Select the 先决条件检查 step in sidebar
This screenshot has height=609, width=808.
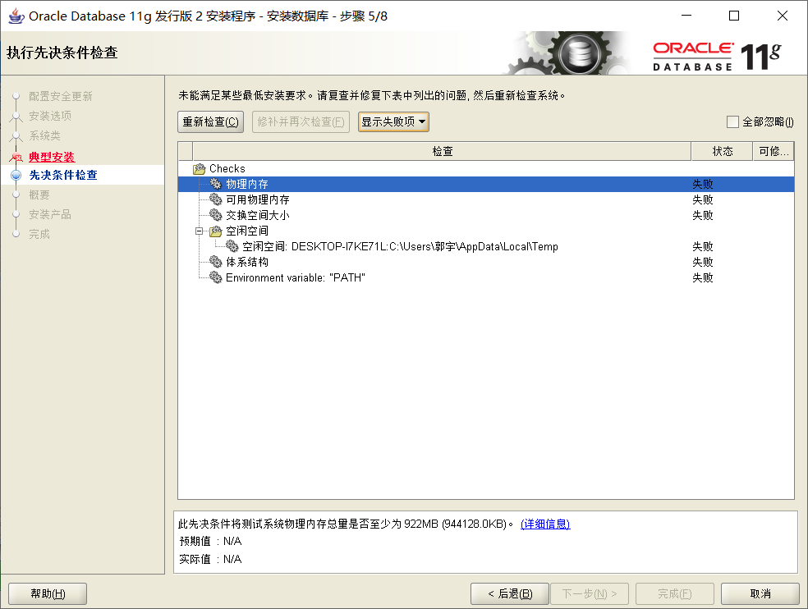coord(63,175)
